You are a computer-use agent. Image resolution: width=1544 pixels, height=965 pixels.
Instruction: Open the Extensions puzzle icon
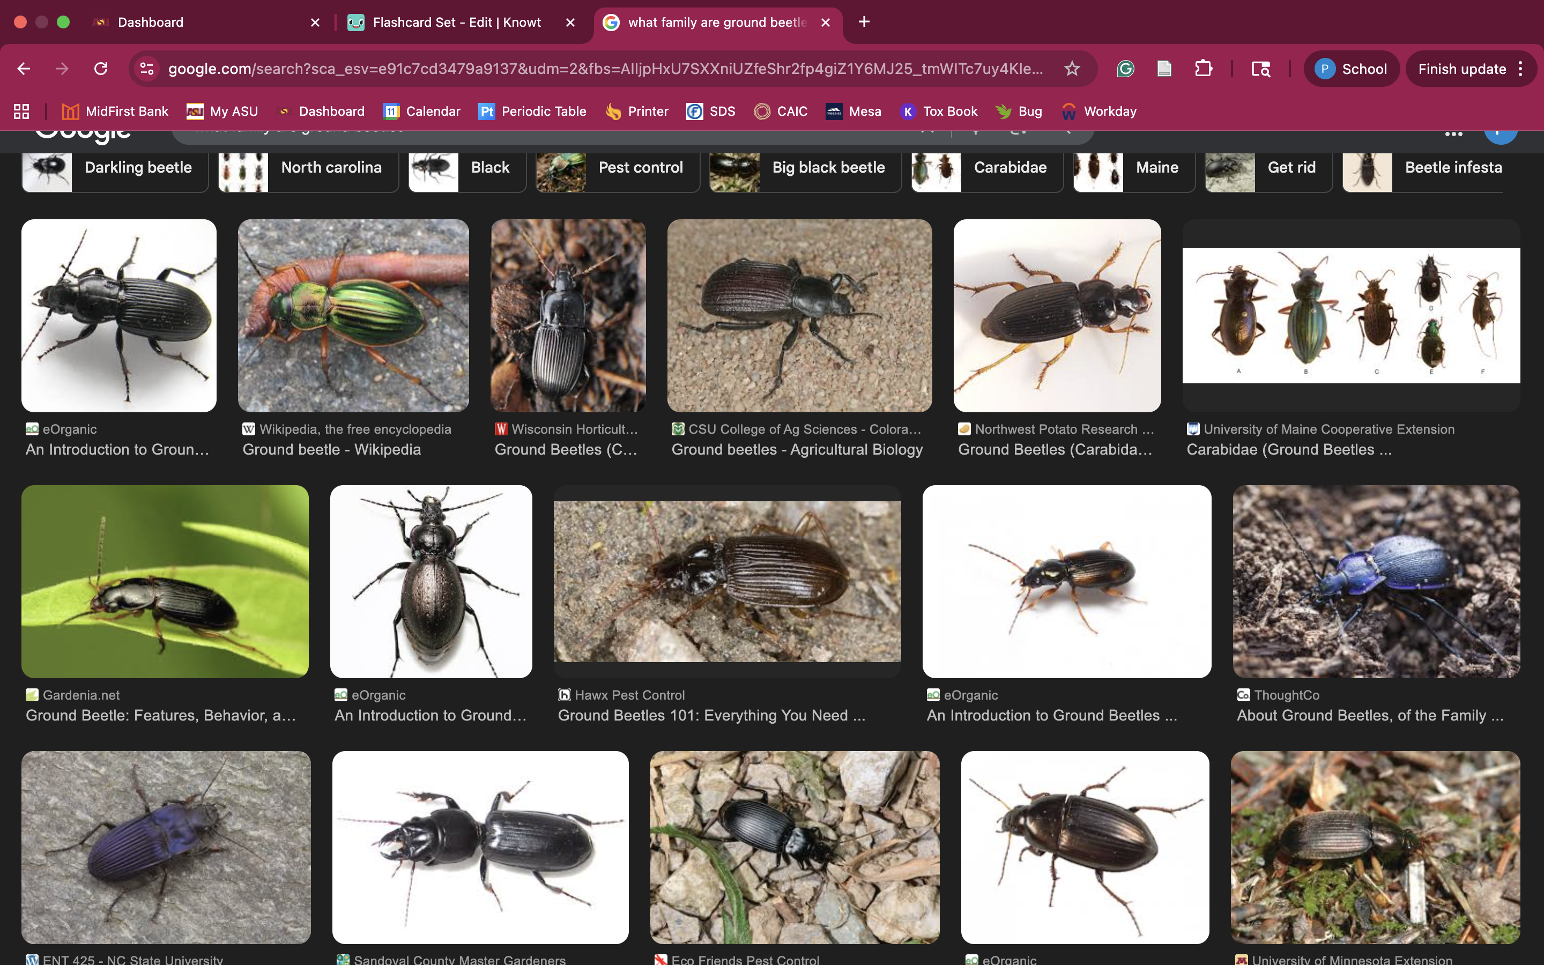click(x=1203, y=69)
